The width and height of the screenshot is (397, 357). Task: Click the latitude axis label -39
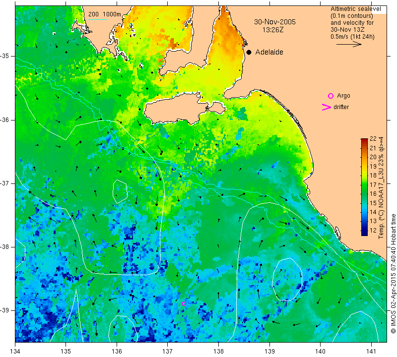point(5,310)
